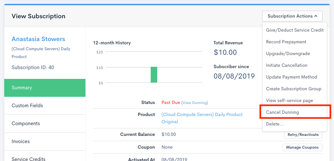Select Give/Deduct Service Credit option
The width and height of the screenshot is (334, 161).
tap(295, 30)
